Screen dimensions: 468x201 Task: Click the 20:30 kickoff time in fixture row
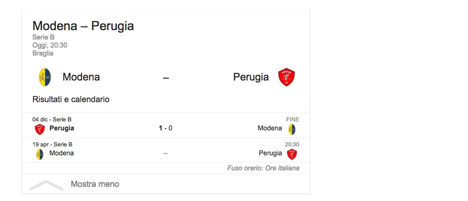[x=292, y=145]
